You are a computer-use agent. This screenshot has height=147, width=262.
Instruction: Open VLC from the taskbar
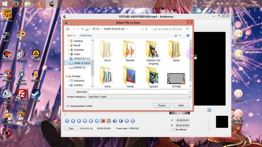39,4
